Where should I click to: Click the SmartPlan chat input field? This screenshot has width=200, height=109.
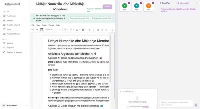coord(176,104)
